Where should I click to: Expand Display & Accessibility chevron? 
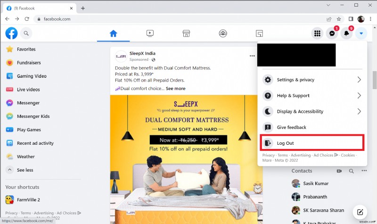[x=359, y=111]
